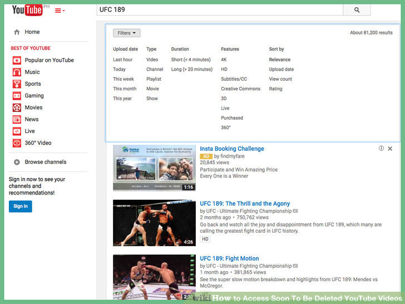Filter by This week upload date
This screenshot has height=304, width=405.
[x=123, y=79]
